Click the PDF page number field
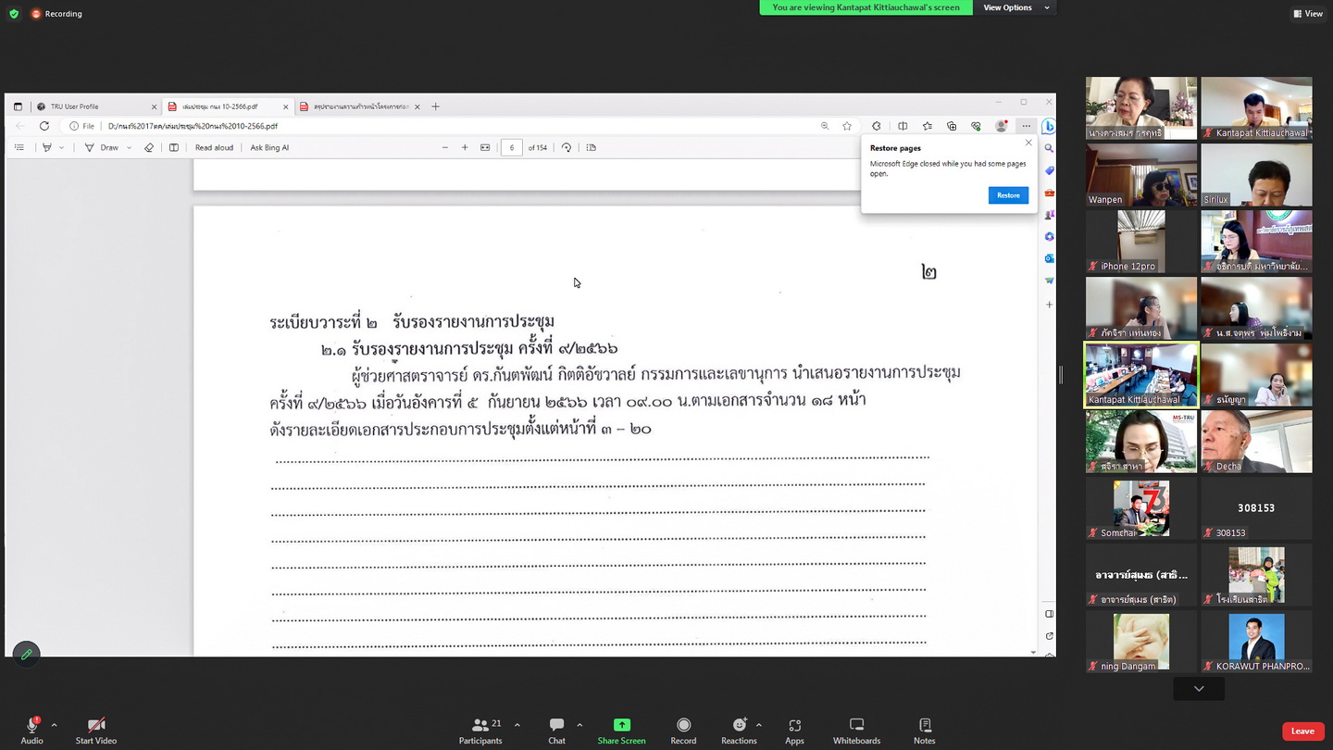 coord(512,147)
